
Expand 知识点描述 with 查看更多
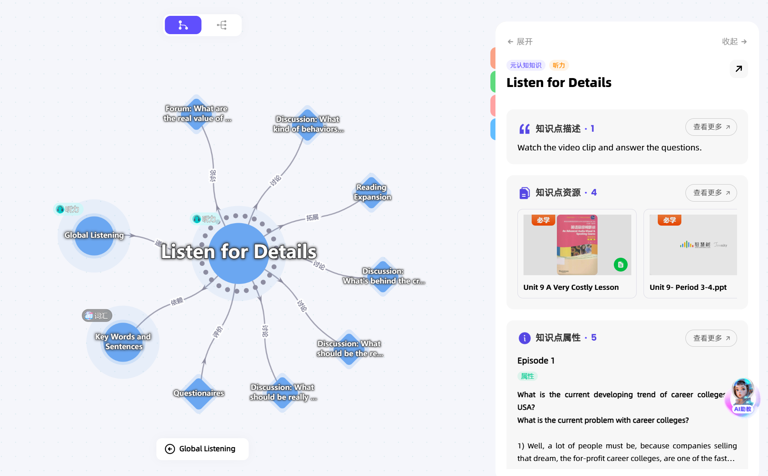pos(711,127)
